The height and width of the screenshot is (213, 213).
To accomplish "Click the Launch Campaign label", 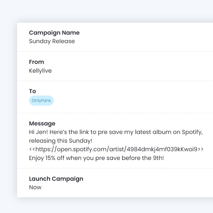I will point(56,179).
